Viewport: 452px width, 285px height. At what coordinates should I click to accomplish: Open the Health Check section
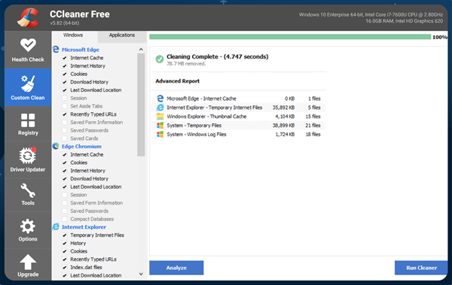click(28, 50)
